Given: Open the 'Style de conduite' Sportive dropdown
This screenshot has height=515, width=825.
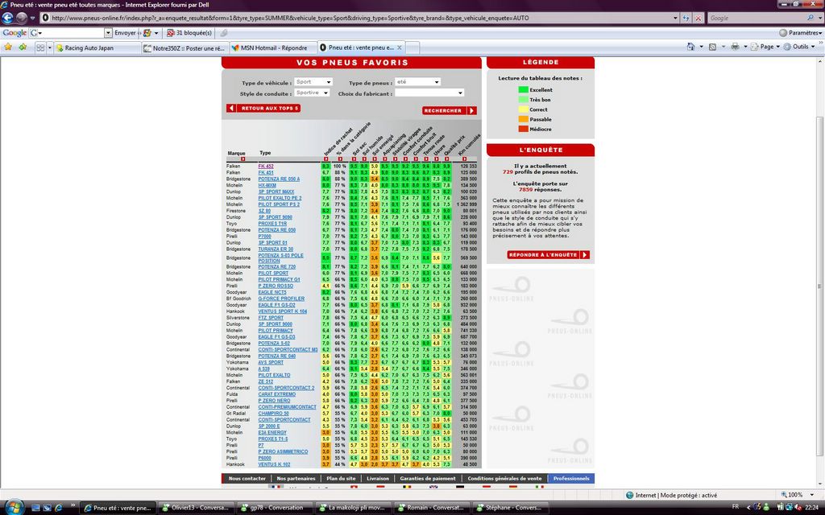Looking at the screenshot, I should point(312,93).
